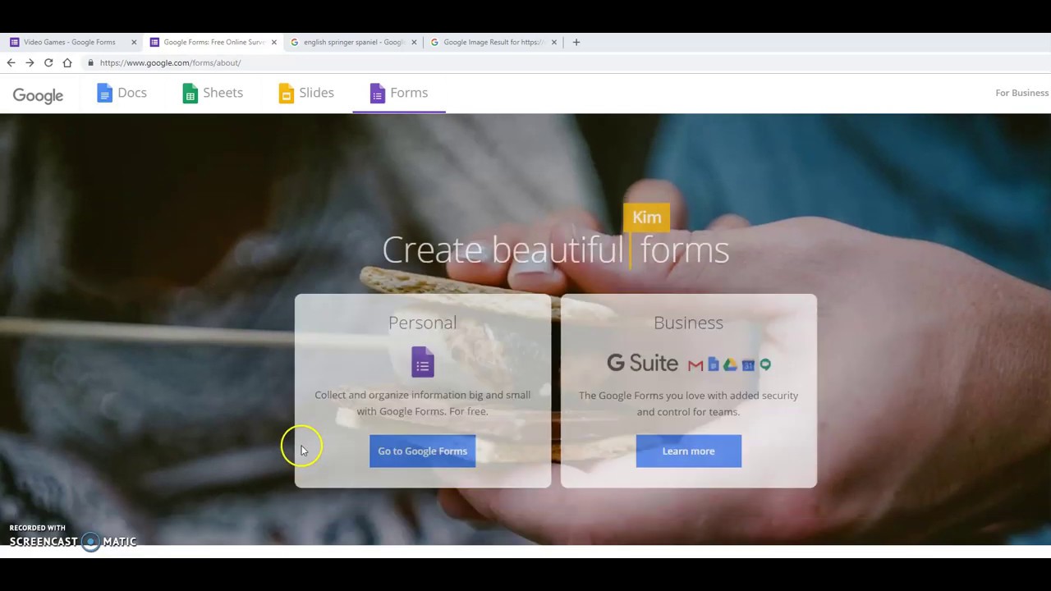Switch to english springer spaniel search tab
1051x591 pixels.
pyautogui.click(x=354, y=42)
